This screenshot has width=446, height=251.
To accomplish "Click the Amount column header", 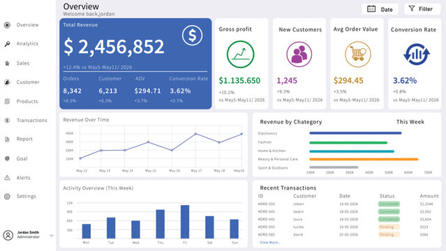I will (x=429, y=196).
